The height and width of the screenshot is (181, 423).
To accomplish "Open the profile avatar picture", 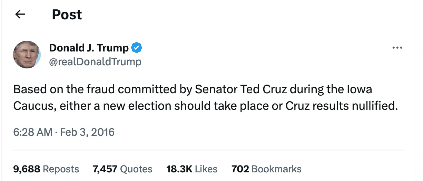I will click(x=27, y=54).
